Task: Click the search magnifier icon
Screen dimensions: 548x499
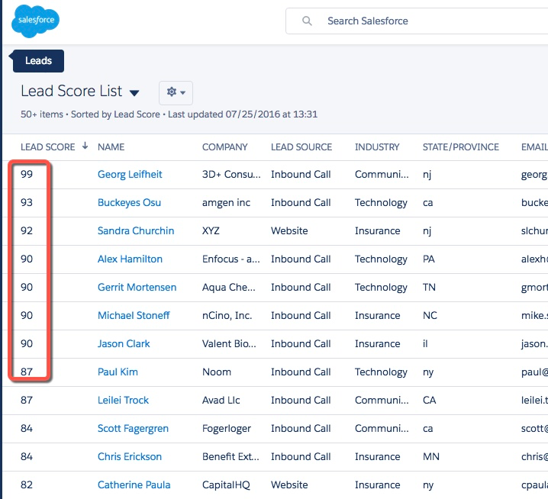Action: coord(307,21)
